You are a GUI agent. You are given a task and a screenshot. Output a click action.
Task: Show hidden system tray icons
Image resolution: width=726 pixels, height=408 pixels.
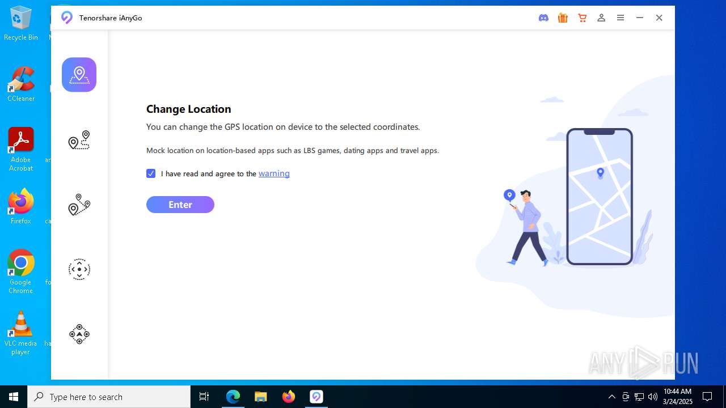pos(611,397)
